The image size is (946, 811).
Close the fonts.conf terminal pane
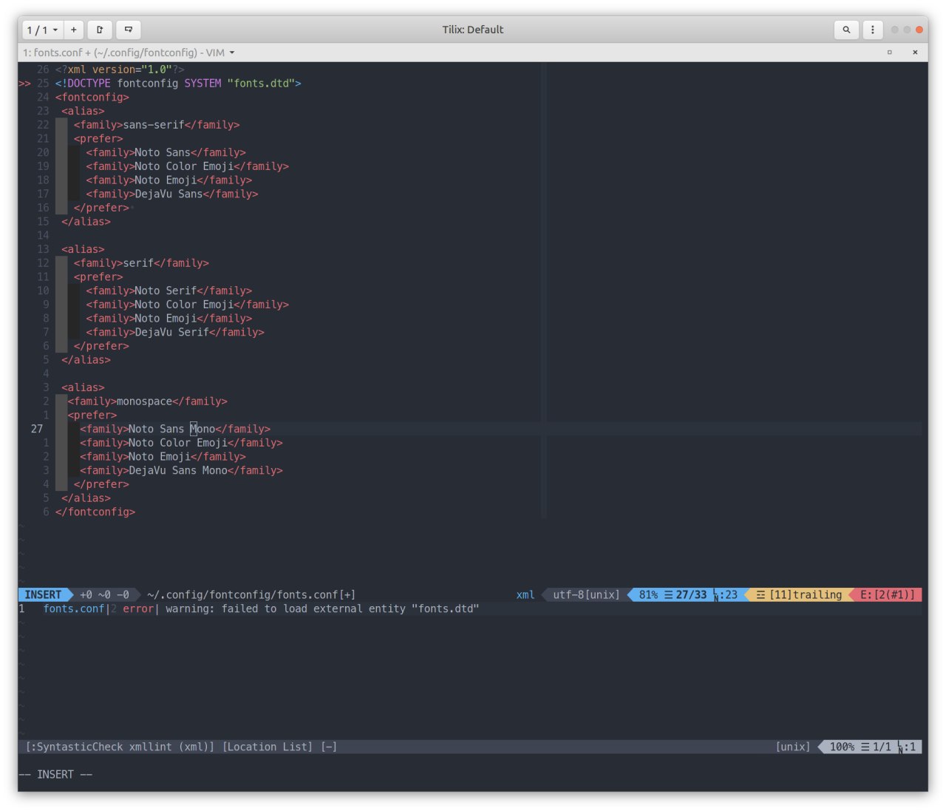pos(915,52)
